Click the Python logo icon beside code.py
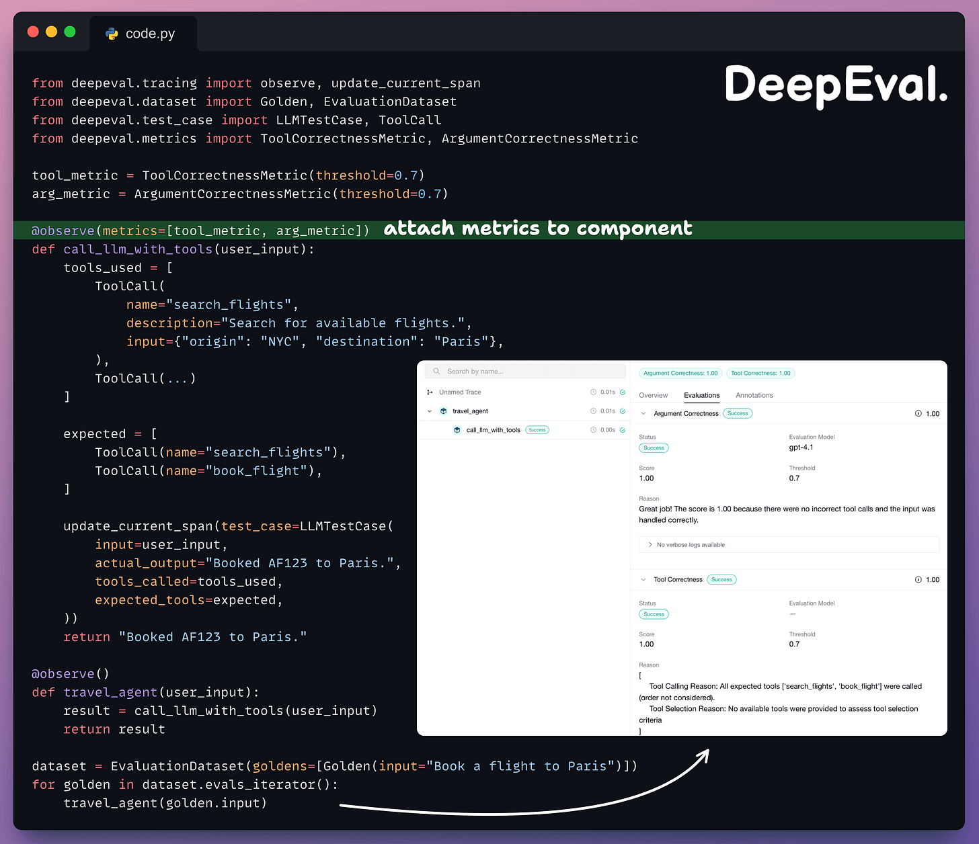Screen dimensions: 979x844 pyautogui.click(x=112, y=34)
